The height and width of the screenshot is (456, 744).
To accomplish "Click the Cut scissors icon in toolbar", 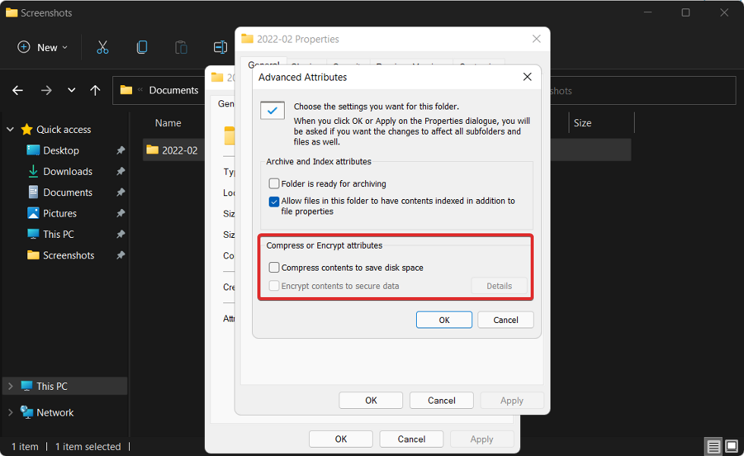I will click(102, 47).
